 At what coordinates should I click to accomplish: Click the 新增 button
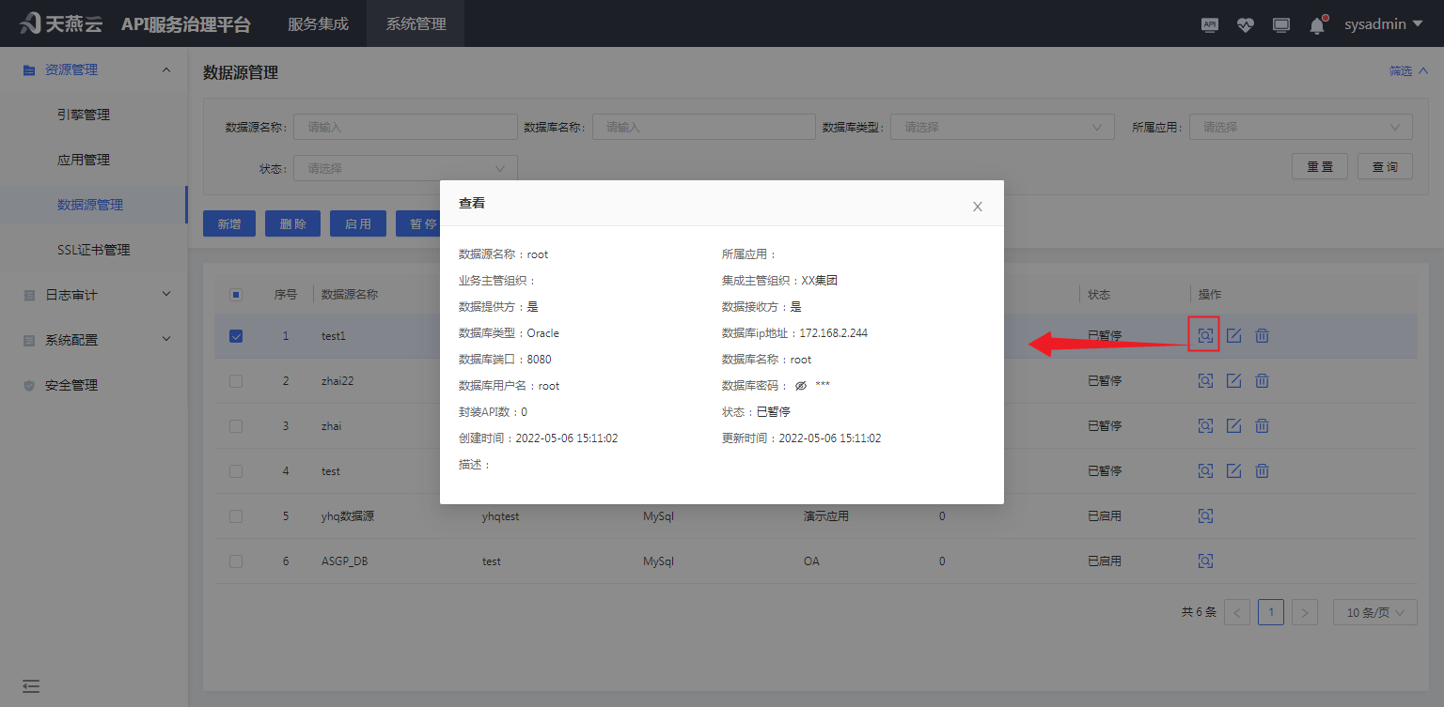pos(229,223)
